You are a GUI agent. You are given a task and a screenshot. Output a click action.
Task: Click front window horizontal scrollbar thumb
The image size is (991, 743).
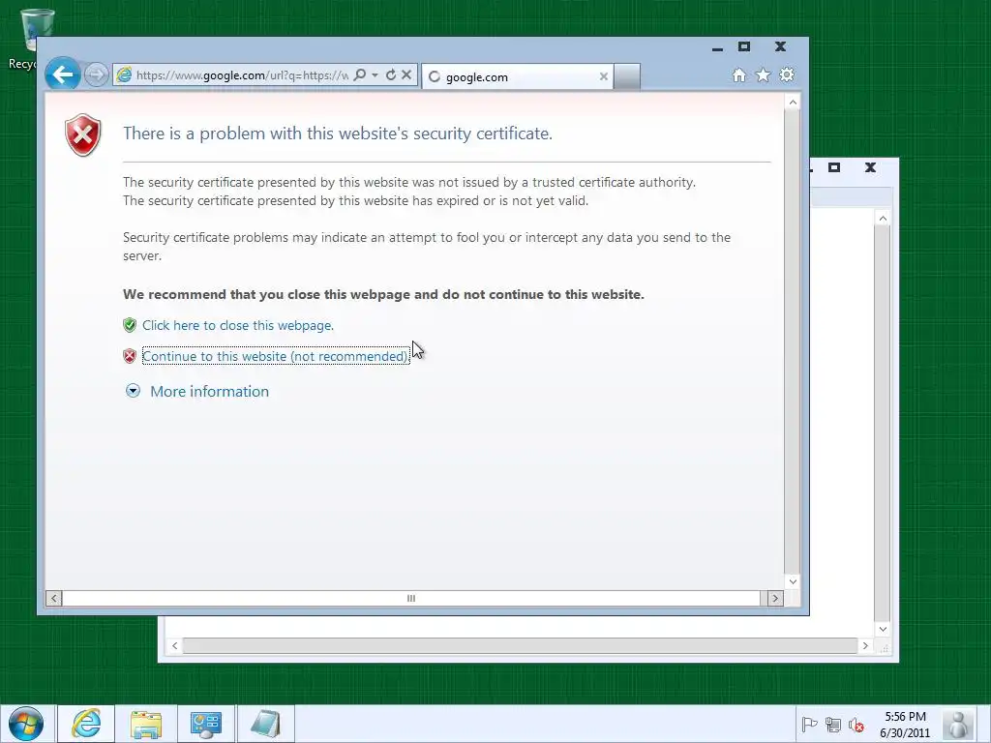click(x=410, y=598)
